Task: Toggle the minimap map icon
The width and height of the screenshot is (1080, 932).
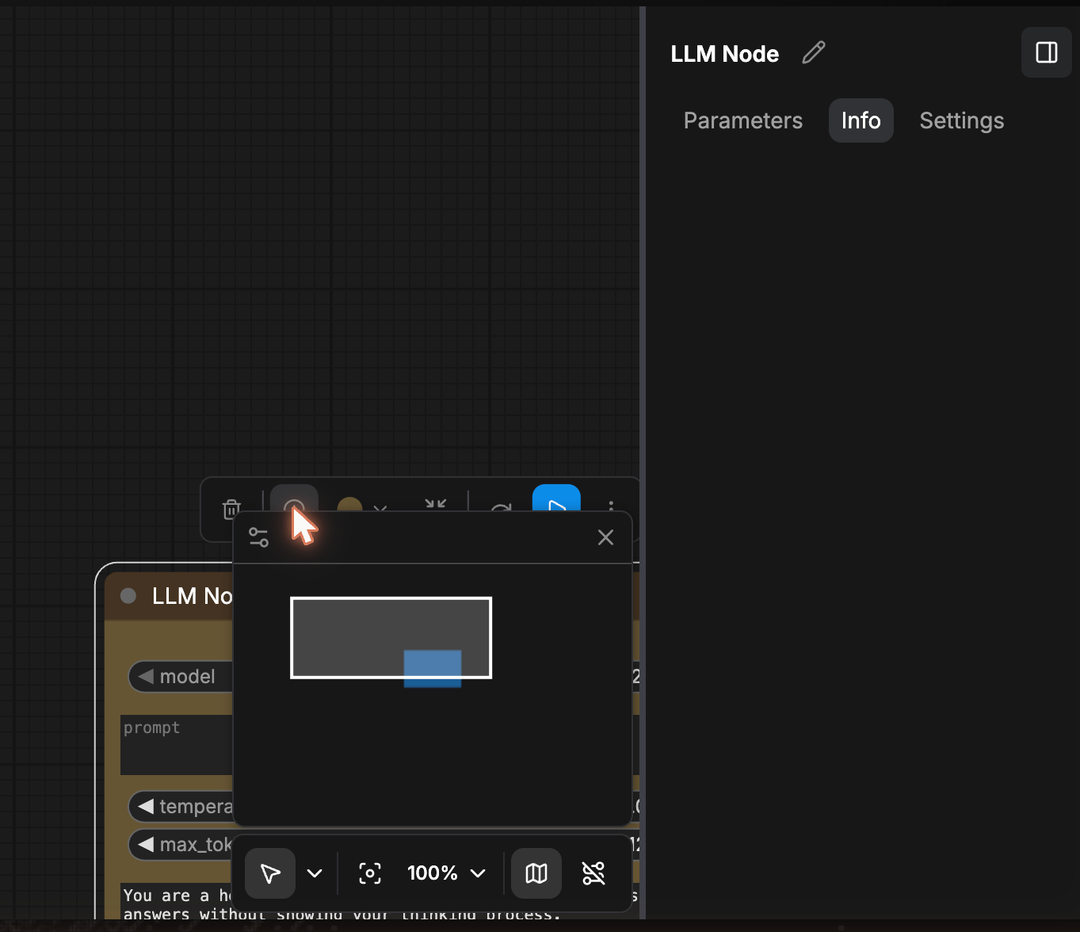Action: (536, 873)
